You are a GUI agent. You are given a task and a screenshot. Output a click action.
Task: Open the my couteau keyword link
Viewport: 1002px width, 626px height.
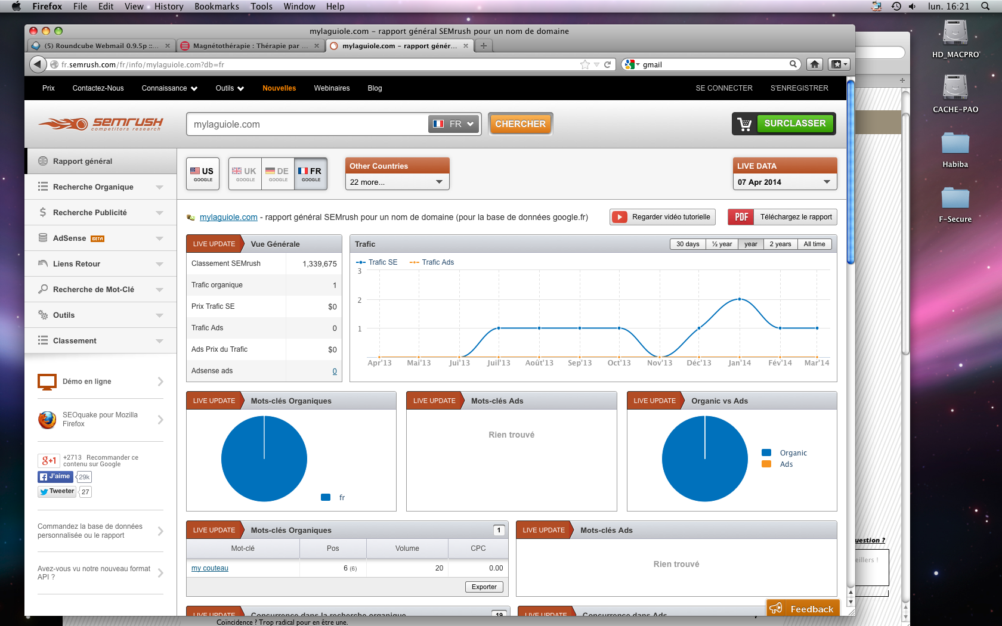[210, 568]
